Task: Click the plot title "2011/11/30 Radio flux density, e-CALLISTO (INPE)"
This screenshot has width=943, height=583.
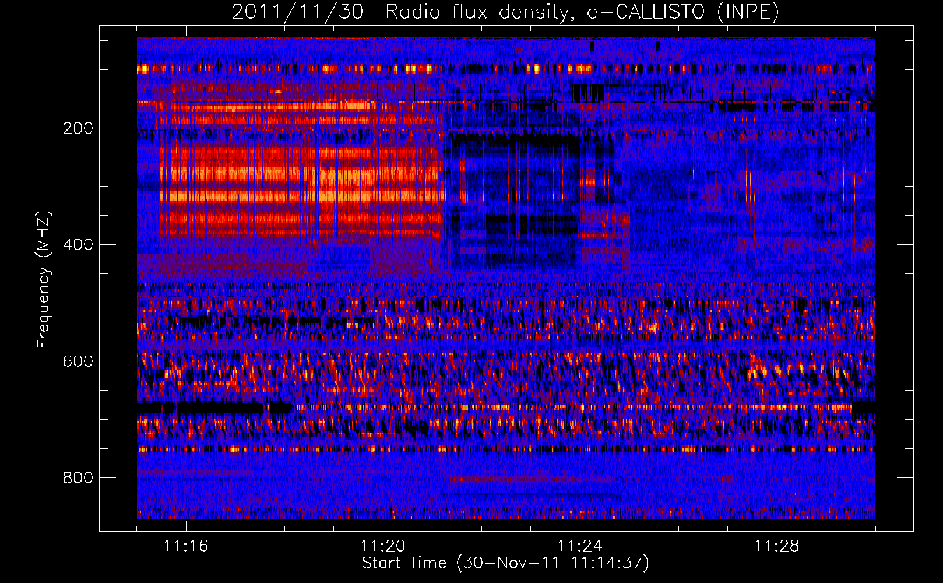Action: [x=505, y=12]
